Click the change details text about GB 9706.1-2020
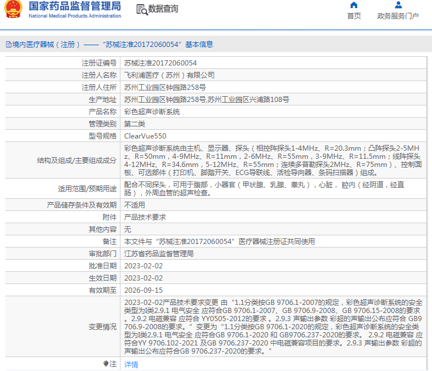 click(x=273, y=327)
